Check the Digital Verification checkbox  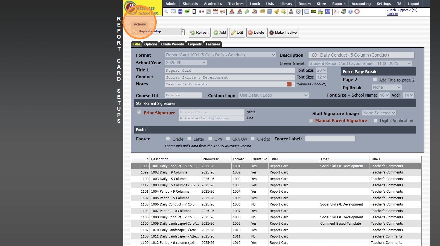[375, 121]
